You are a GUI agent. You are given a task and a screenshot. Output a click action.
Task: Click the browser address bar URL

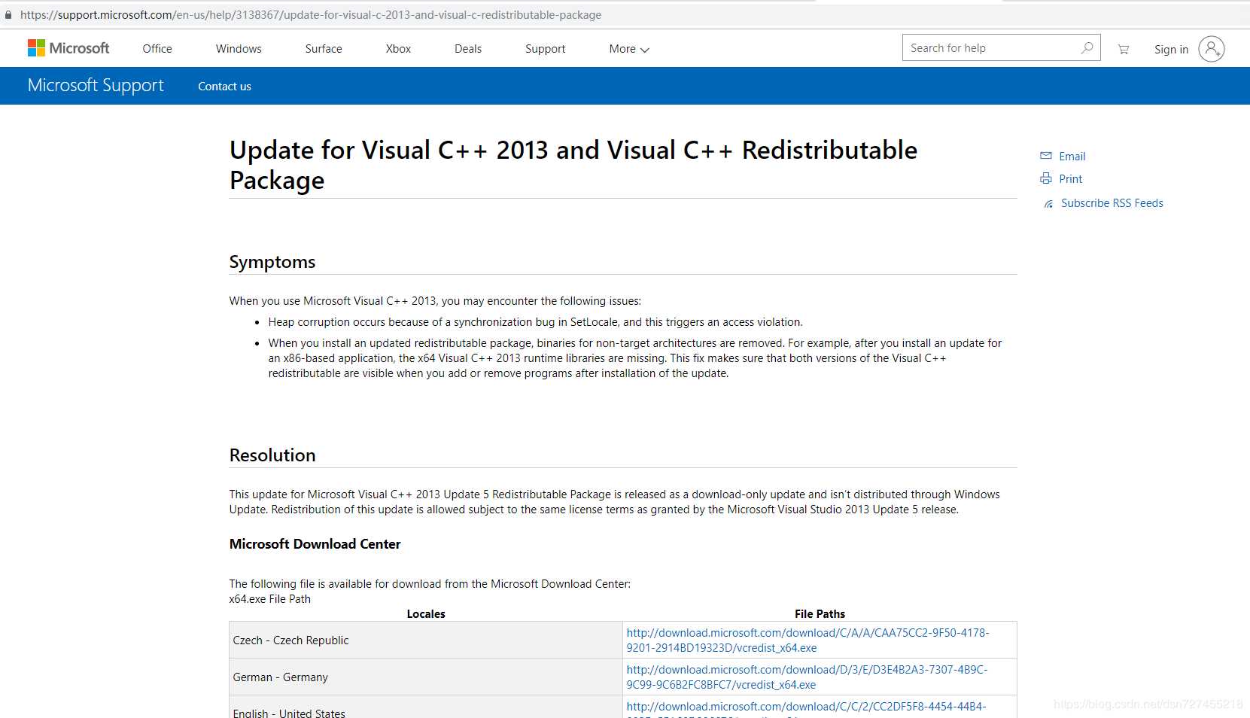pyautogui.click(x=311, y=15)
